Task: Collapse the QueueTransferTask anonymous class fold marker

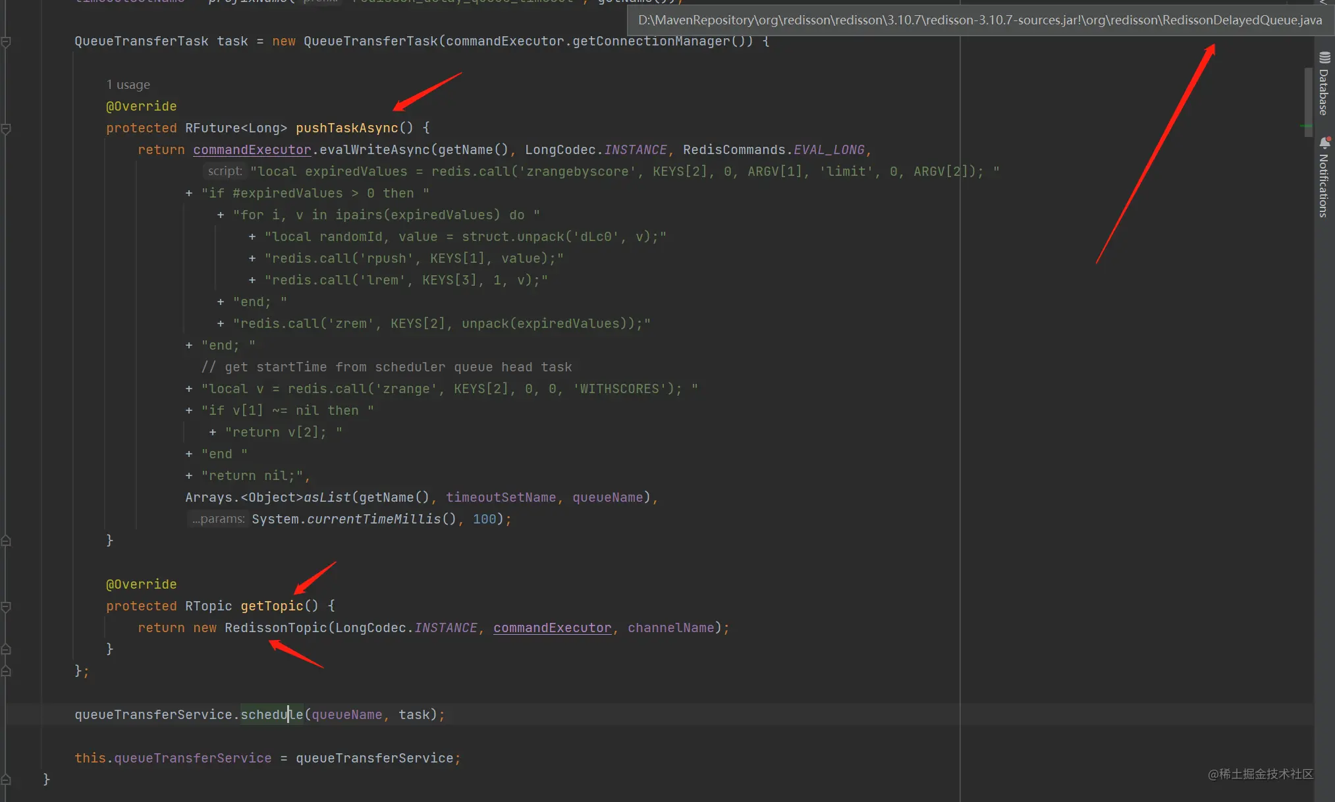Action: click(x=6, y=41)
